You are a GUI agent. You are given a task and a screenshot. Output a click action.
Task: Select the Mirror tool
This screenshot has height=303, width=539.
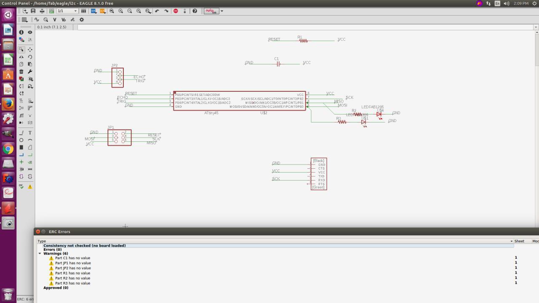coord(21,57)
